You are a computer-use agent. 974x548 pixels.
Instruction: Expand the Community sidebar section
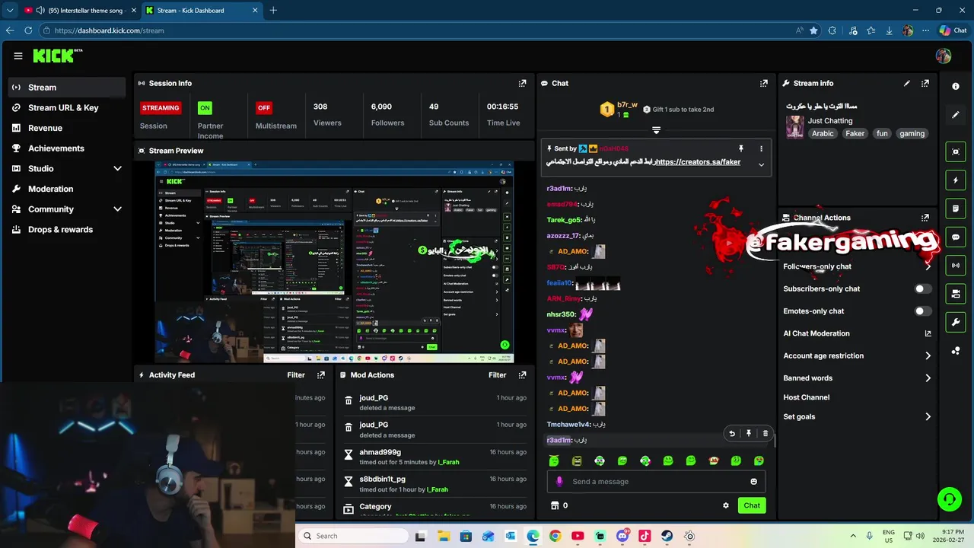pyautogui.click(x=118, y=209)
